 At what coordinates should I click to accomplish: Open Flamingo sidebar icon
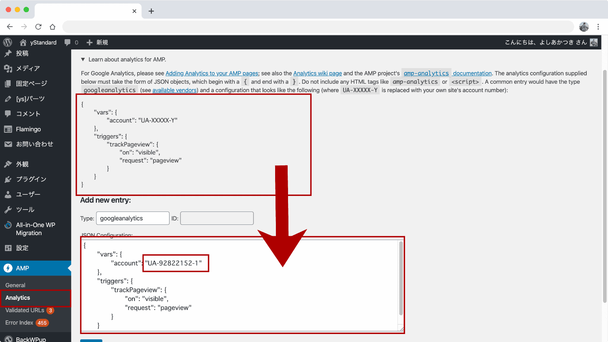click(8, 129)
